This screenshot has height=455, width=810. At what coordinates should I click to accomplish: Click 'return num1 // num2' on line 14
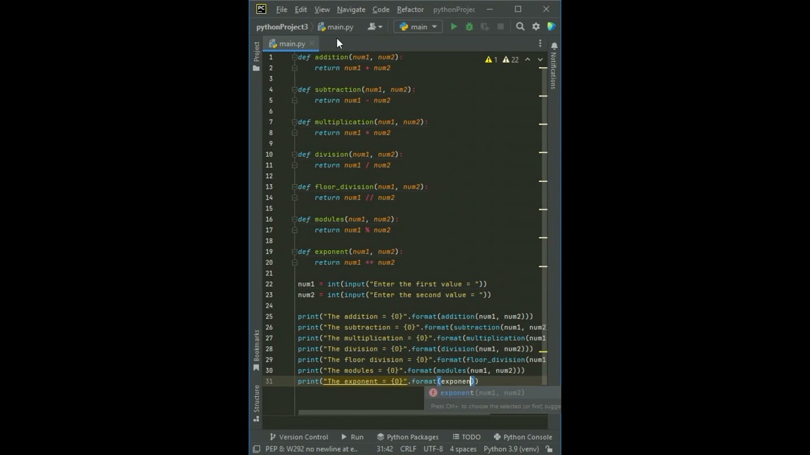click(x=354, y=198)
